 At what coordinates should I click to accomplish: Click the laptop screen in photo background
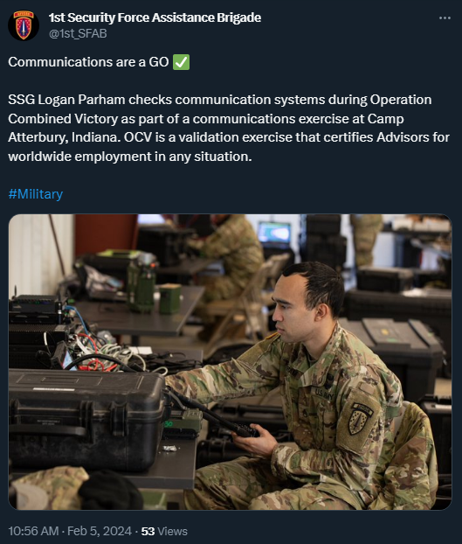click(x=274, y=232)
